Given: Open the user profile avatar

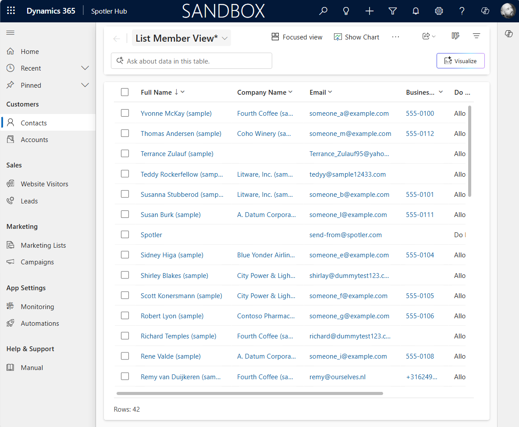Looking at the screenshot, I should 508,11.
